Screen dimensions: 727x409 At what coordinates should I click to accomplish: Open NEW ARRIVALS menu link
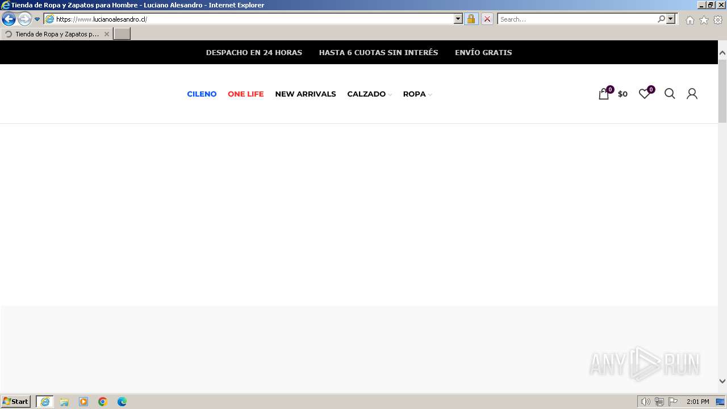(x=306, y=94)
